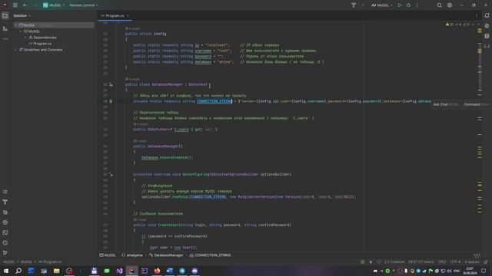Click Database.EnsureCreated call
492x276 pixels.
[x=166, y=157]
